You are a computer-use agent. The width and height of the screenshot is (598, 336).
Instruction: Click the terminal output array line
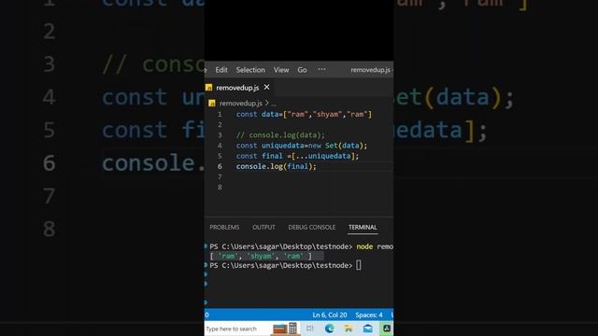261,256
